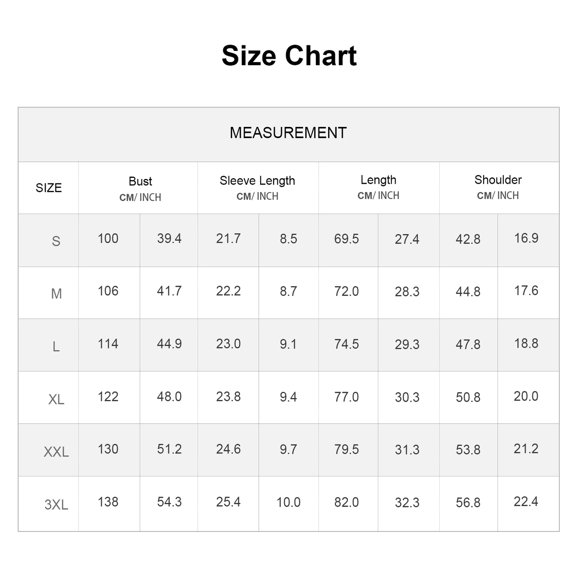Select the XL size row label
Image resolution: width=579 pixels, height=577 pixels.
click(x=56, y=399)
